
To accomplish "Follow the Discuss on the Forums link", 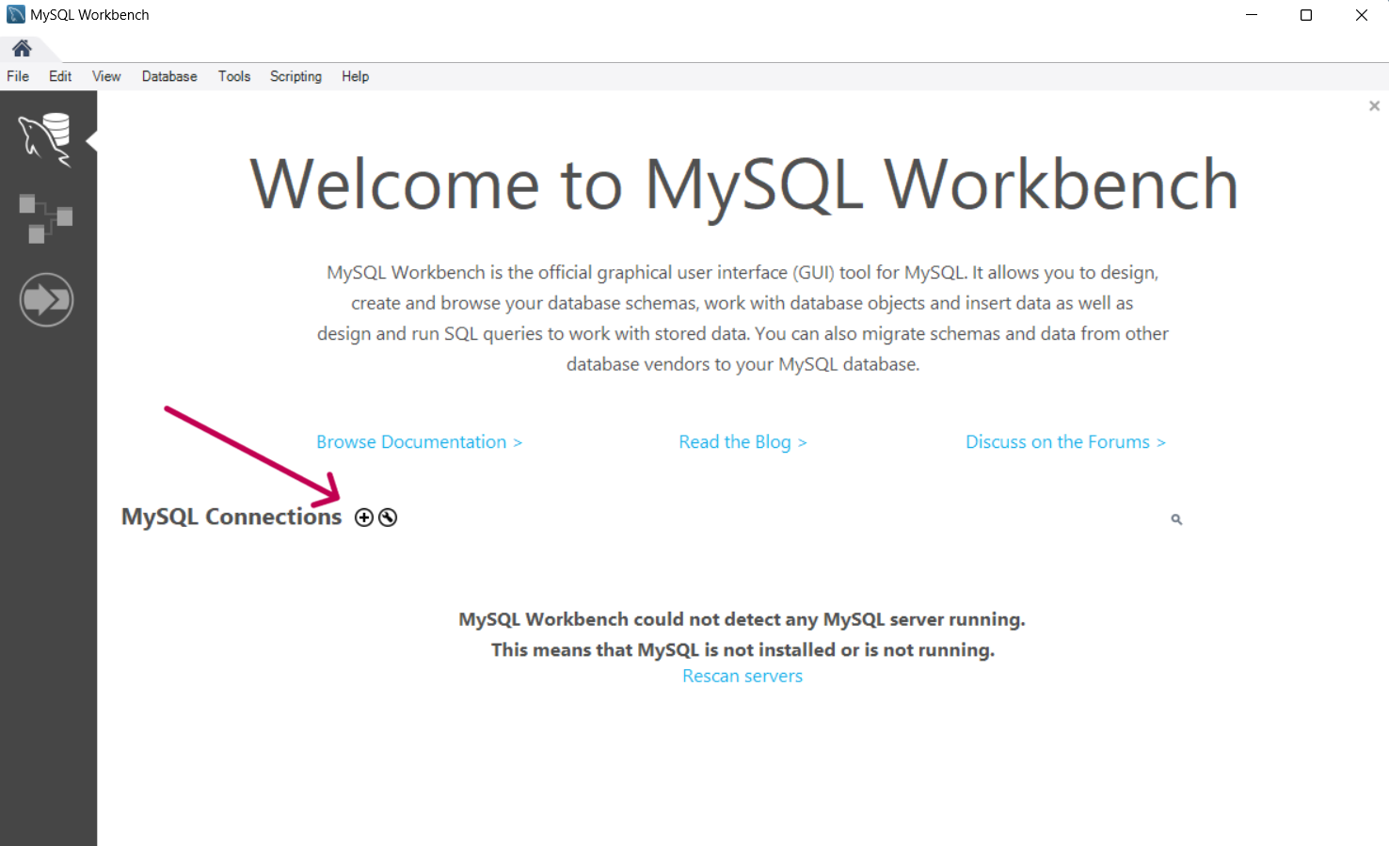I will click(x=1066, y=442).
